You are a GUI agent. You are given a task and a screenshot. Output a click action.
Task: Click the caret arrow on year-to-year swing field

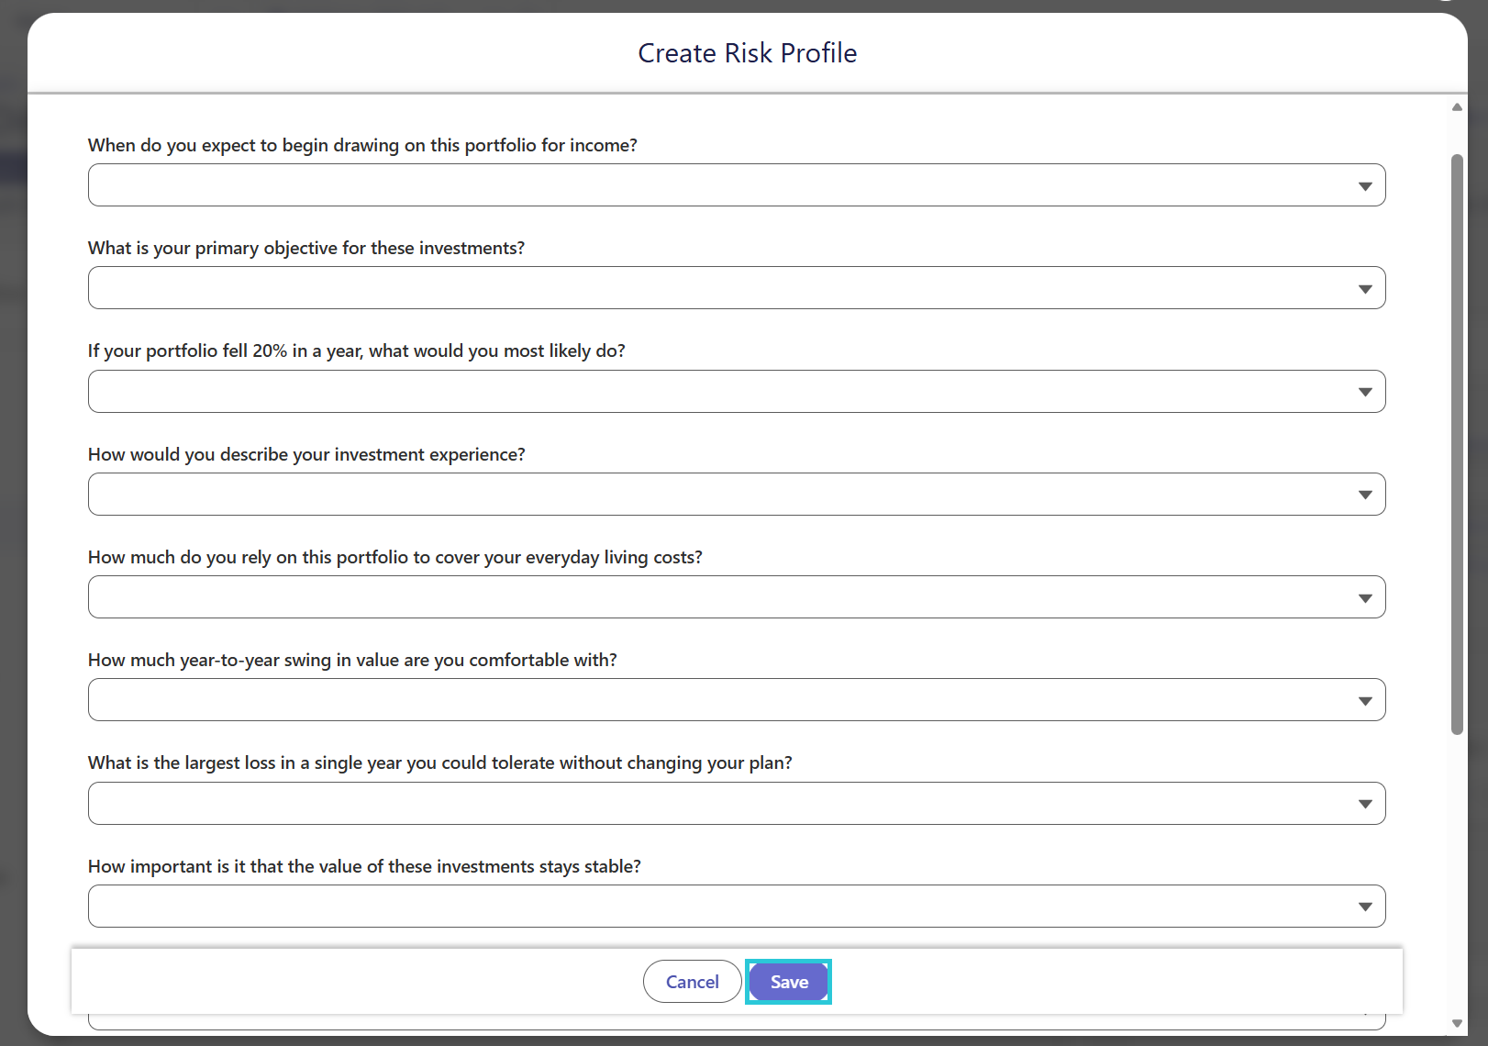pyautogui.click(x=1365, y=701)
